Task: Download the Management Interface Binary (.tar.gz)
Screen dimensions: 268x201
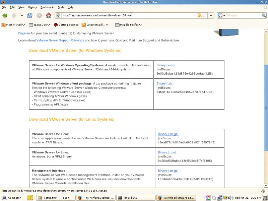Action: pyautogui.click(x=168, y=171)
